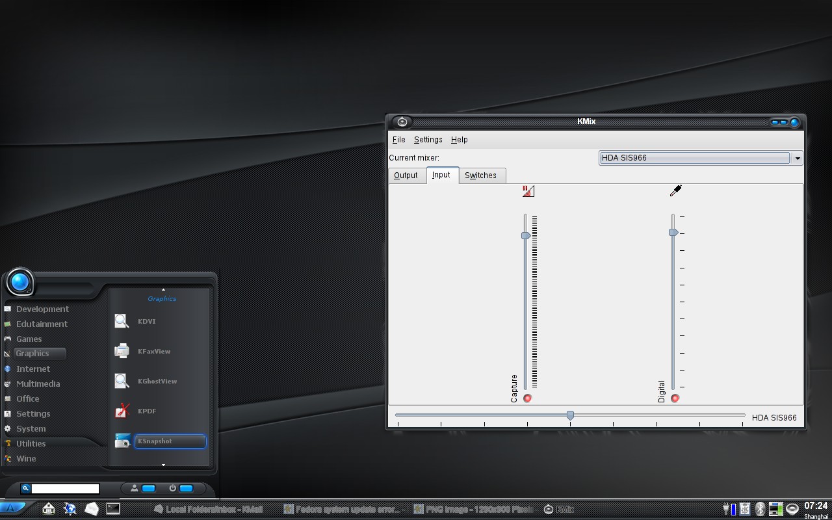The width and height of the screenshot is (832, 520).
Task: Click the K menu launcher in the taskbar
Action: pyautogui.click(x=13, y=508)
